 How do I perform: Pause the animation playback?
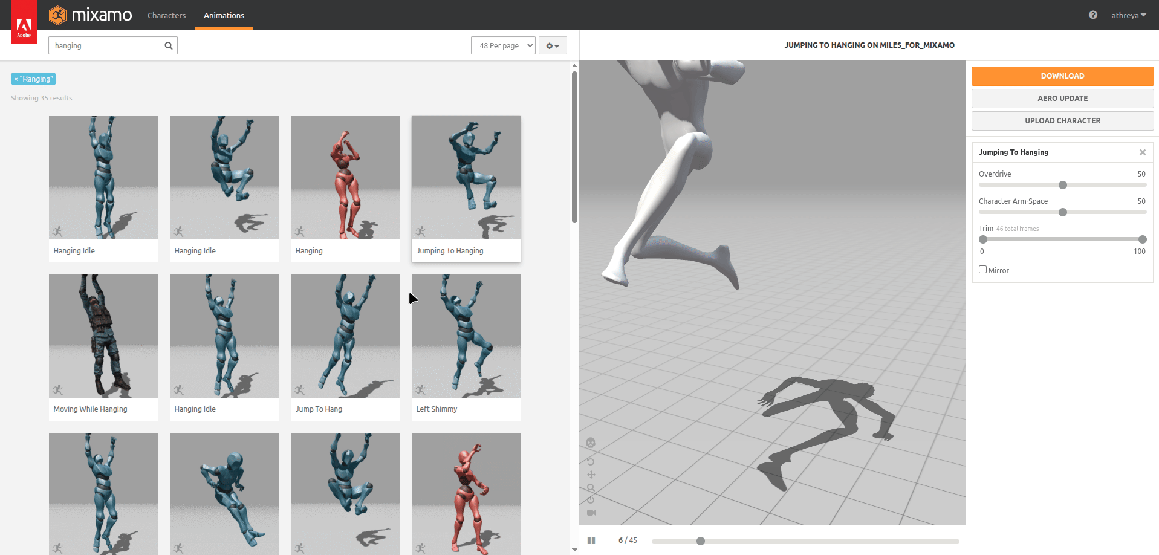click(x=591, y=540)
